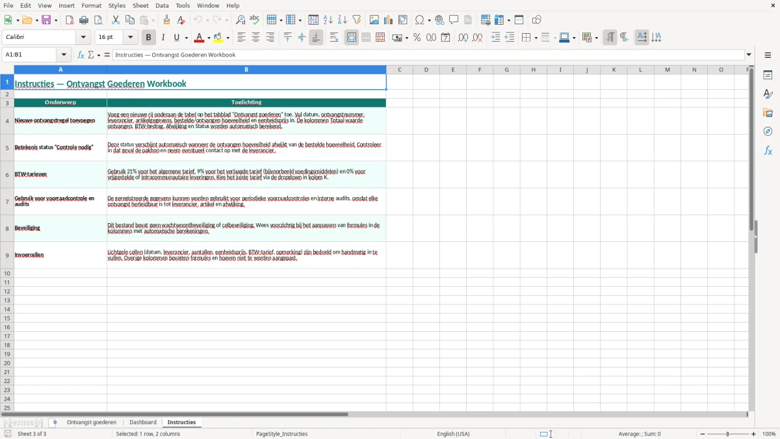Click Format as Percent icon
This screenshot has height=439, width=780.
[x=417, y=38]
